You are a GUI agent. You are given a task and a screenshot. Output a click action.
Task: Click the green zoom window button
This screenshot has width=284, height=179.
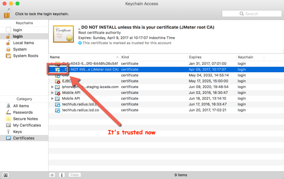[x=18, y=4]
